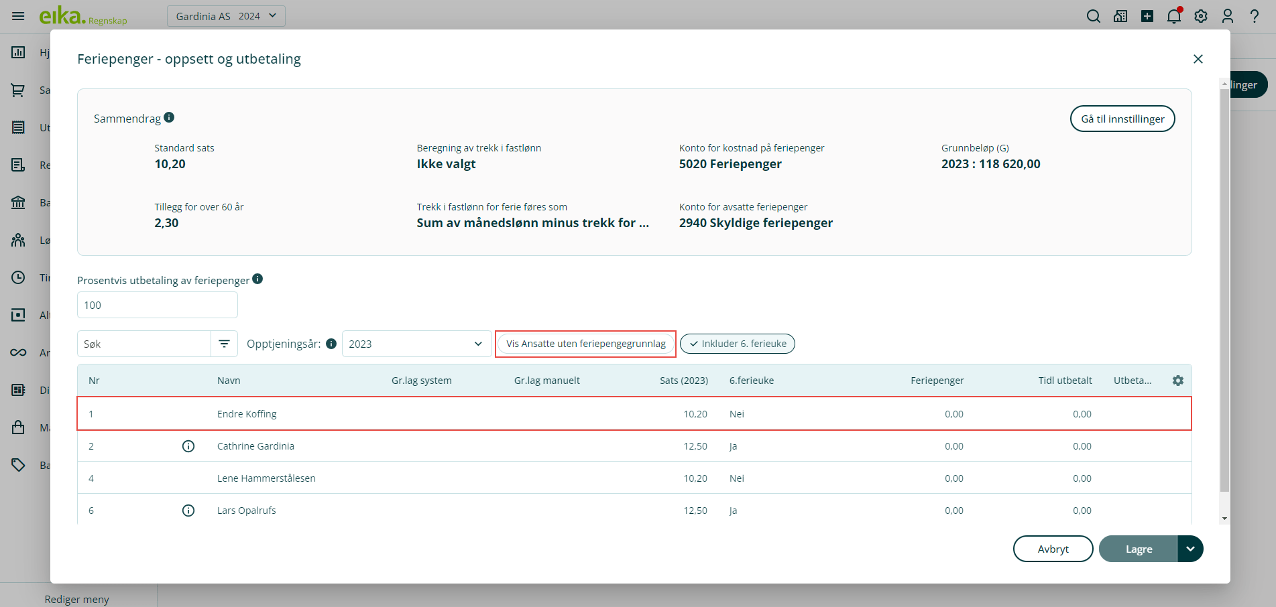This screenshot has width=1276, height=607.
Task: Open the hamburger main menu
Action: [x=18, y=16]
